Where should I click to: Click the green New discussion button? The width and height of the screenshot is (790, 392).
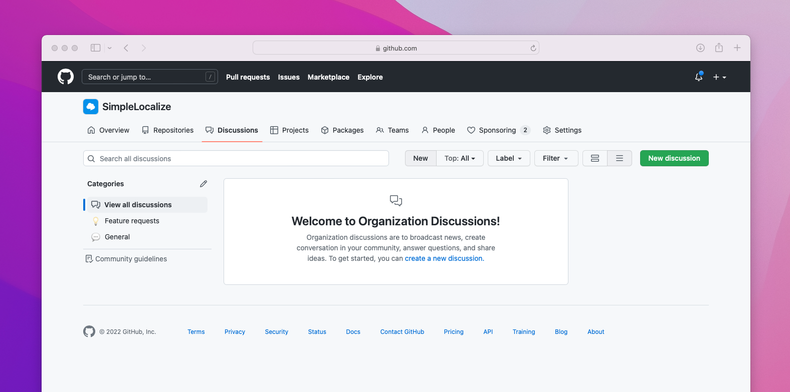click(674, 158)
